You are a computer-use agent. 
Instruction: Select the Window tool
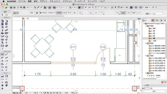pos(7,24)
